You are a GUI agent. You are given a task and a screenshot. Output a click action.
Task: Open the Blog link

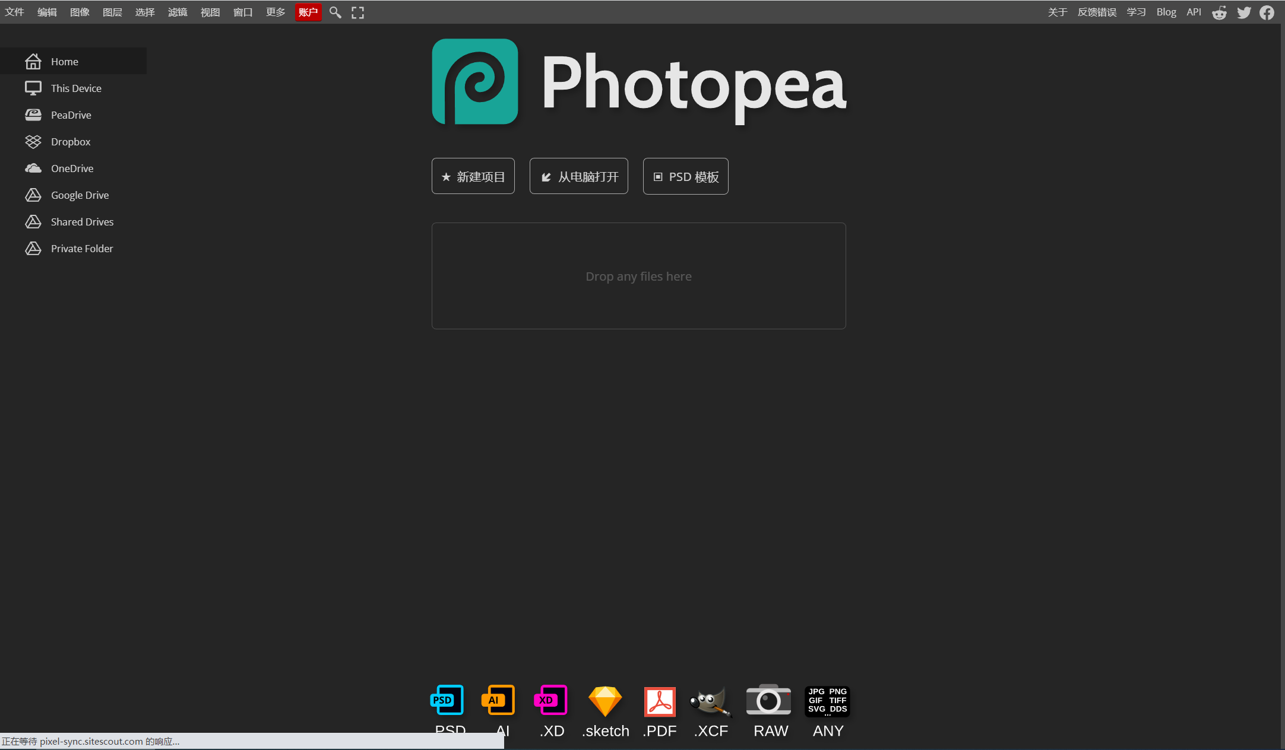pyautogui.click(x=1166, y=12)
